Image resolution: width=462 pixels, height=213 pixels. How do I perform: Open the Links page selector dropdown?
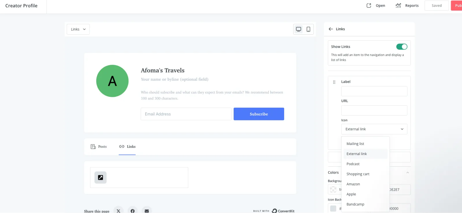point(78,29)
